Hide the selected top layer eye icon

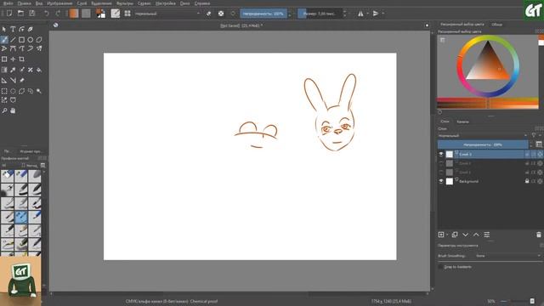(x=441, y=154)
